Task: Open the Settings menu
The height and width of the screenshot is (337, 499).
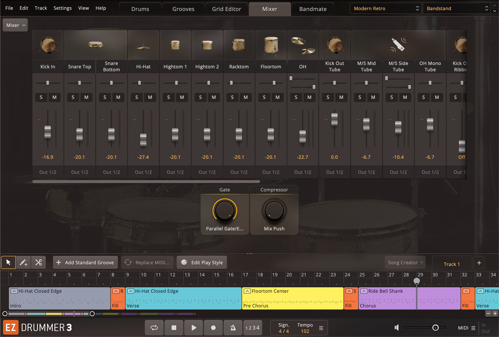Action: [x=62, y=8]
